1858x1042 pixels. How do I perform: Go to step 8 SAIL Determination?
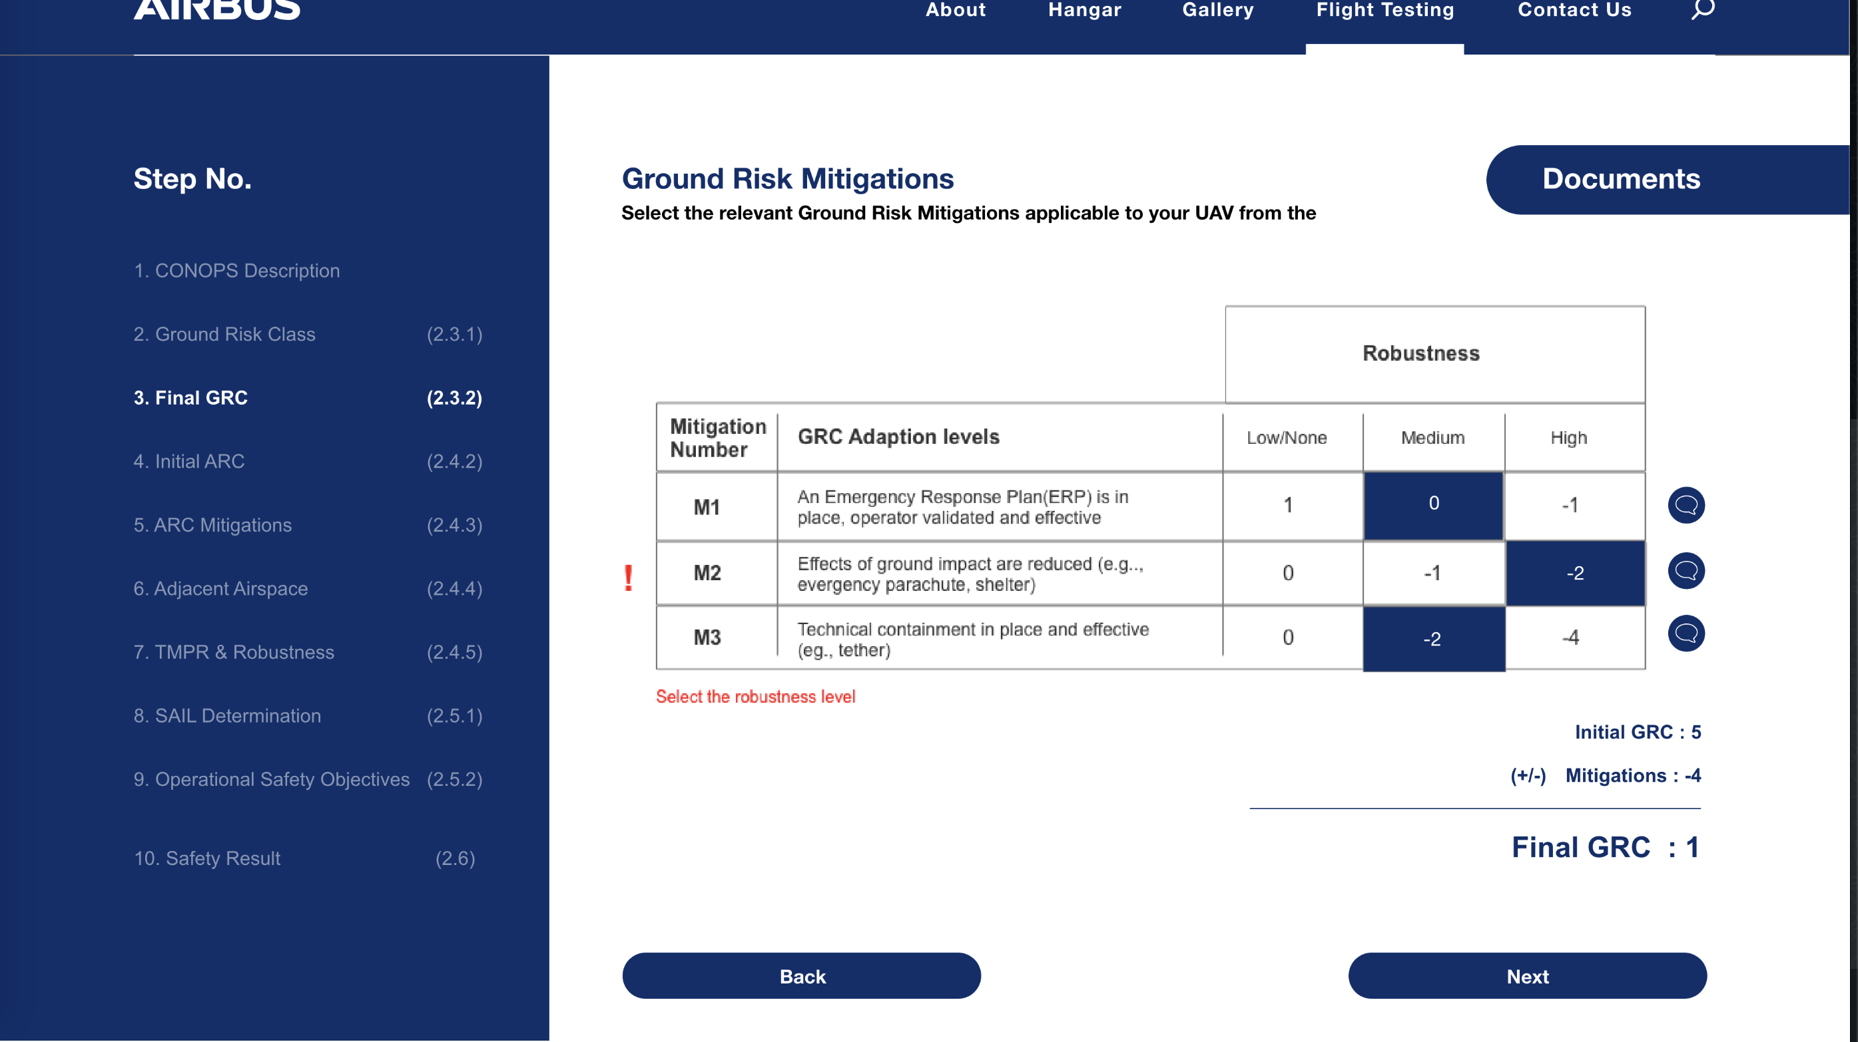(227, 715)
